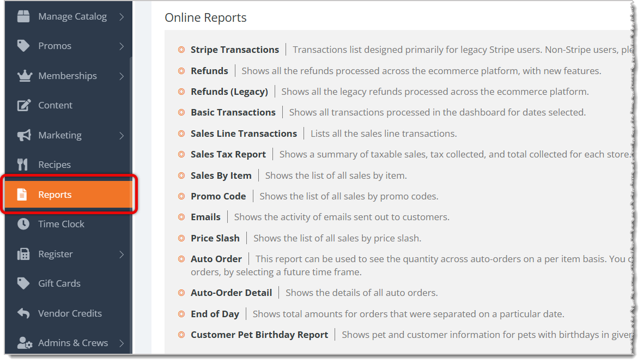The width and height of the screenshot is (643, 363).
Task: Open the Customer Pet Birthday Report
Action: (259, 335)
